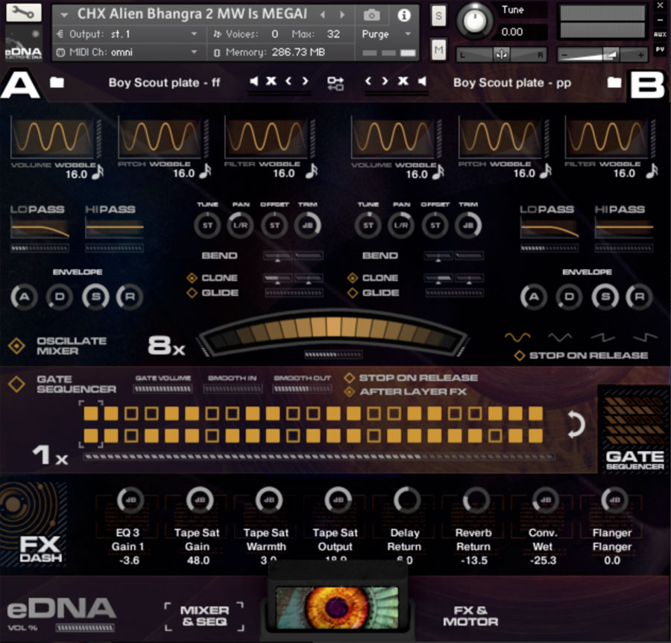Click layer A Pitch Wobble note sync icon
This screenshot has height=643, width=671.
coord(206,171)
